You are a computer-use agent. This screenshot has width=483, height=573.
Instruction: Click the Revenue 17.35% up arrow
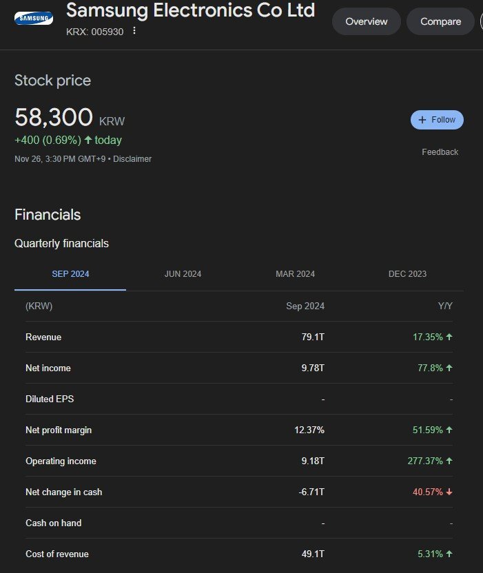point(449,337)
